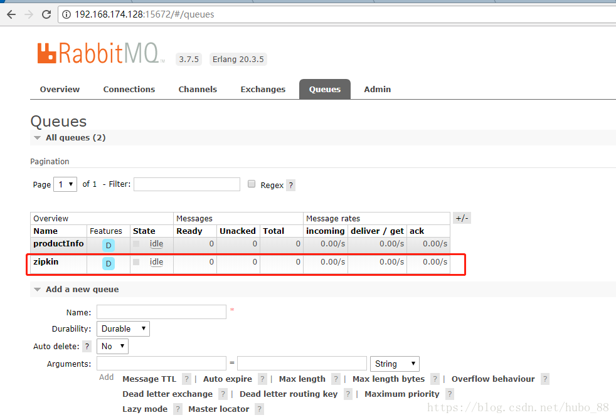Click the site info icon in address bar

tap(66, 14)
